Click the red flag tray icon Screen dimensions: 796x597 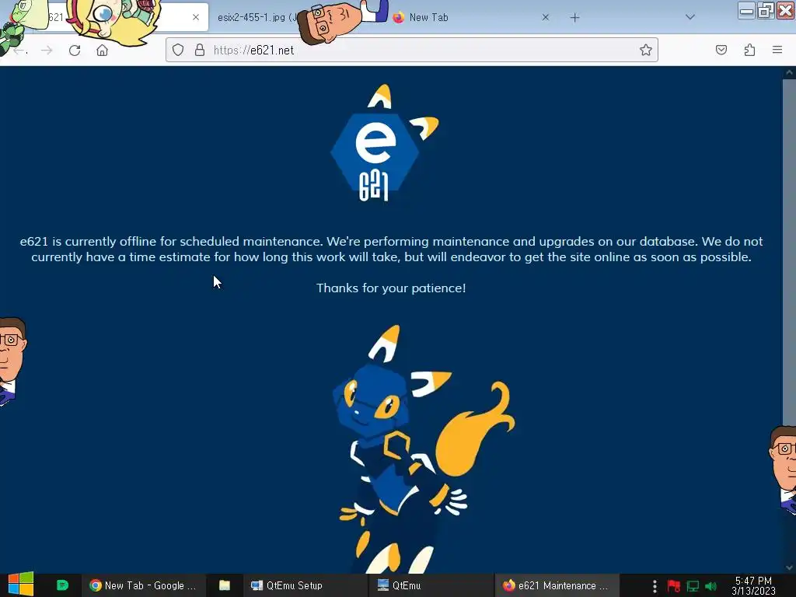tap(674, 586)
